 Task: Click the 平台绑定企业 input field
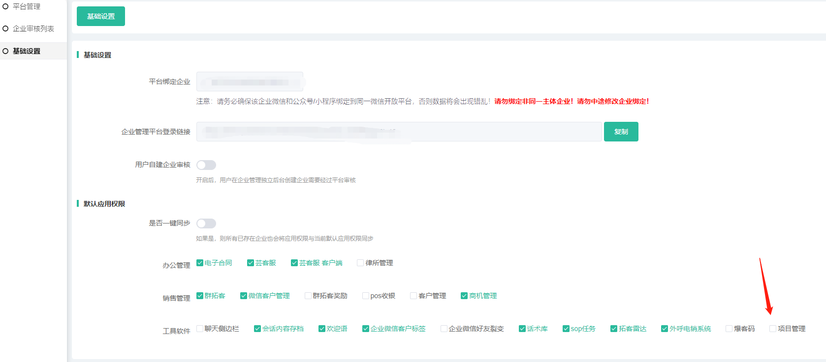point(250,82)
